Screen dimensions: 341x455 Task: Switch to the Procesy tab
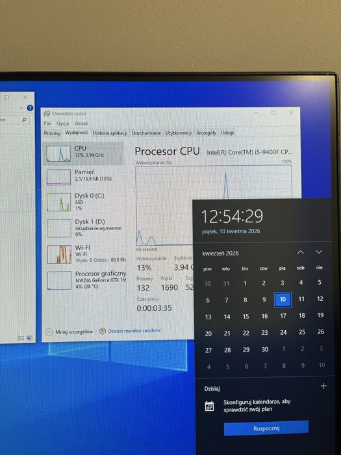(52, 133)
